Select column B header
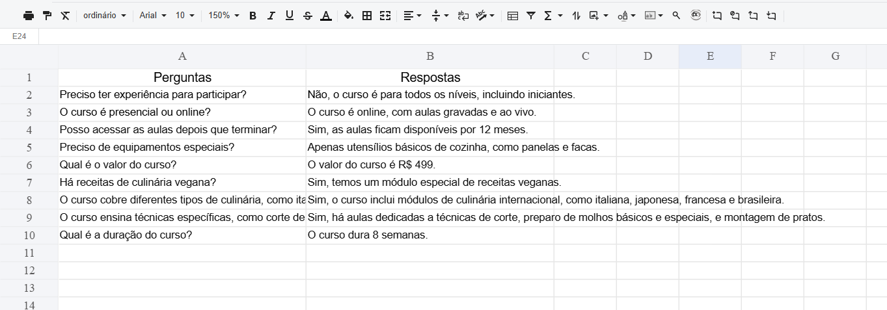The width and height of the screenshot is (887, 310). point(430,57)
